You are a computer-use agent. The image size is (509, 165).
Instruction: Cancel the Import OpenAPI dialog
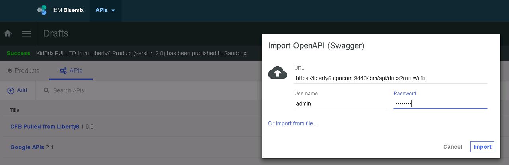pyautogui.click(x=453, y=147)
